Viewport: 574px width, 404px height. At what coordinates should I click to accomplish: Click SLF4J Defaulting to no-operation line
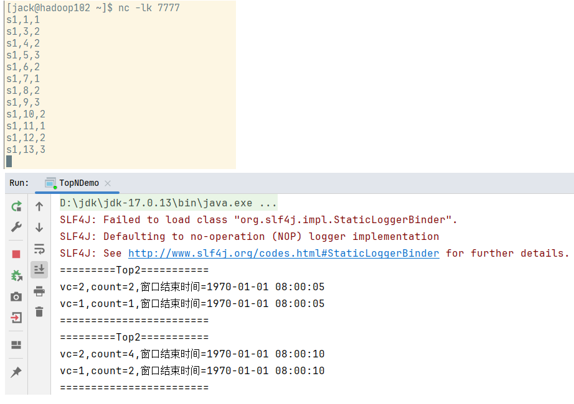pyautogui.click(x=249, y=237)
